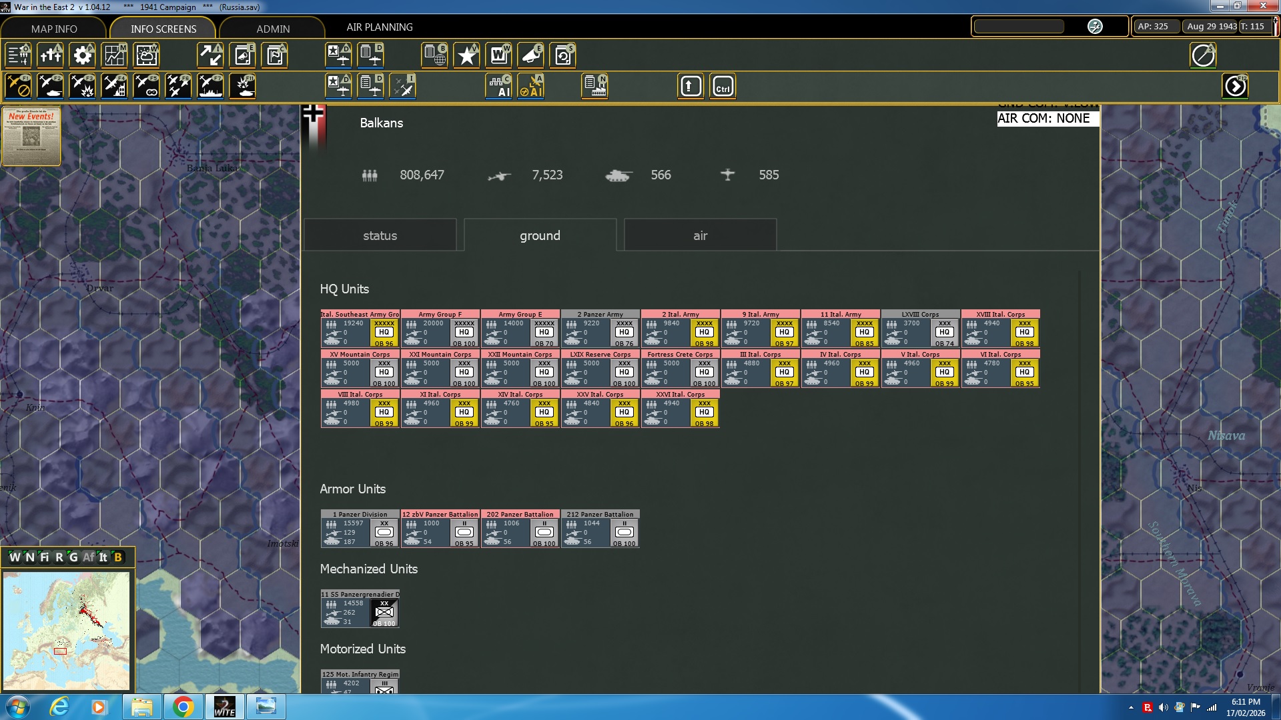The height and width of the screenshot is (720, 1281).
Task: Open the ADMIN tab
Action: click(273, 29)
